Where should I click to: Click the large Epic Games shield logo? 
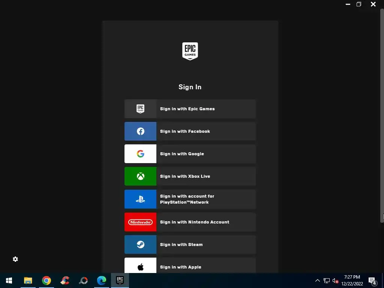(190, 51)
